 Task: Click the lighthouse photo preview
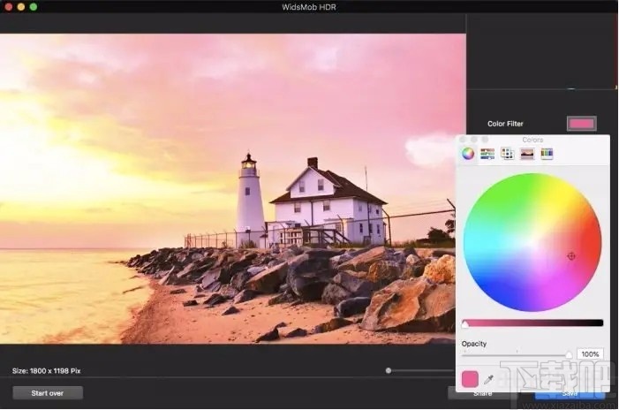click(233, 189)
